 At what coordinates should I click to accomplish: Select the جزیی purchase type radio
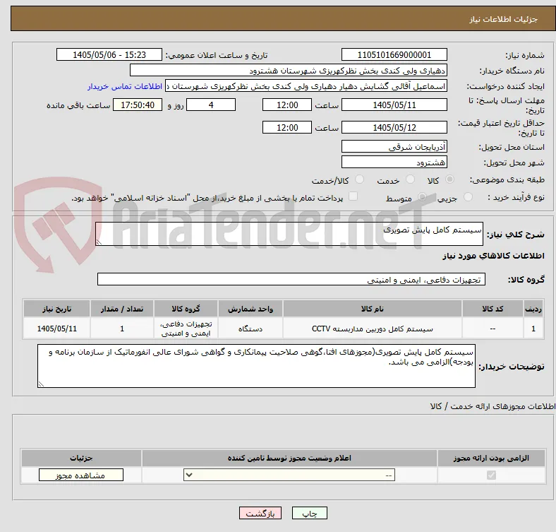(468, 196)
